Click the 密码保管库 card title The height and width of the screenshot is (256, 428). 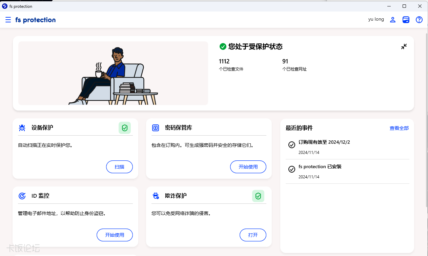pyautogui.click(x=179, y=128)
